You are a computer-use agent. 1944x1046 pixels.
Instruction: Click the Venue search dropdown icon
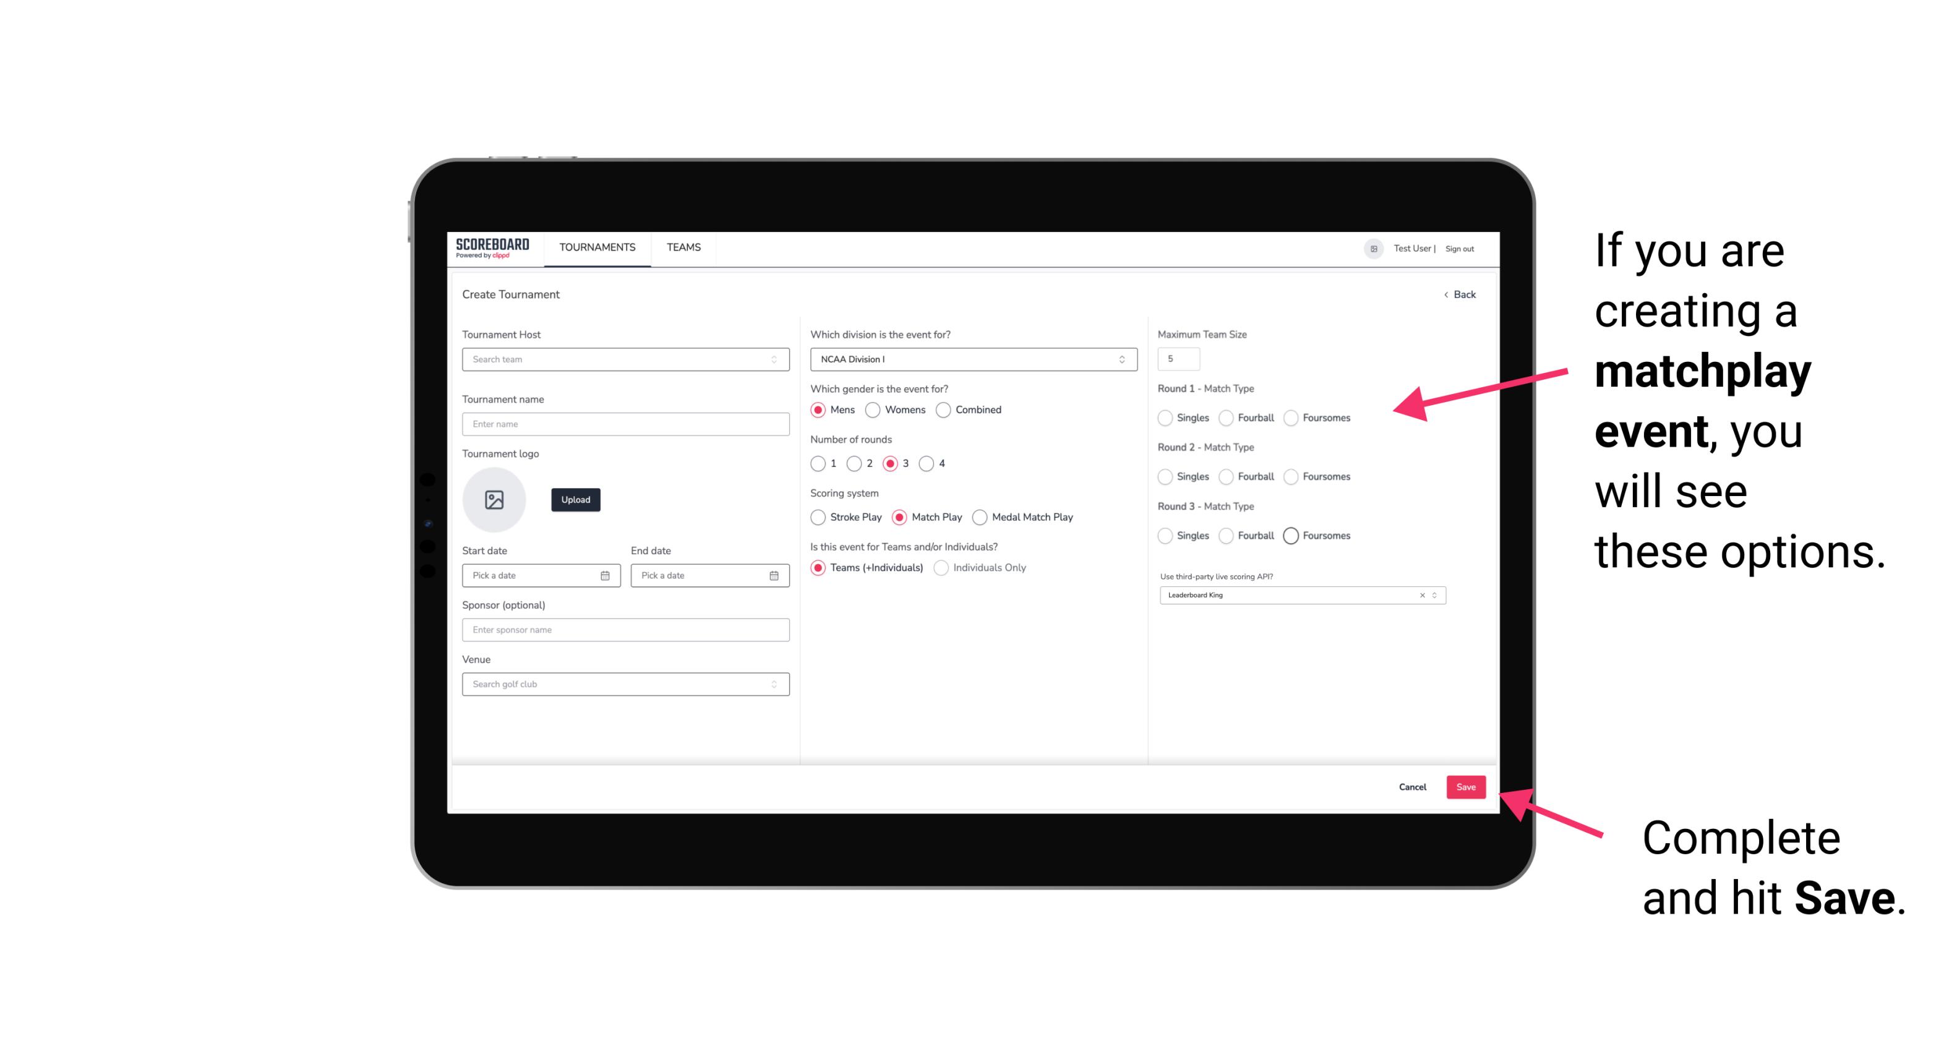(774, 684)
